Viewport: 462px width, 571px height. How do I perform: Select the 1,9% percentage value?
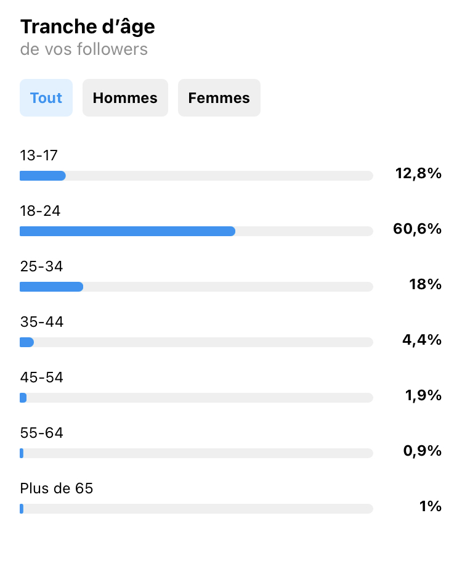click(423, 395)
